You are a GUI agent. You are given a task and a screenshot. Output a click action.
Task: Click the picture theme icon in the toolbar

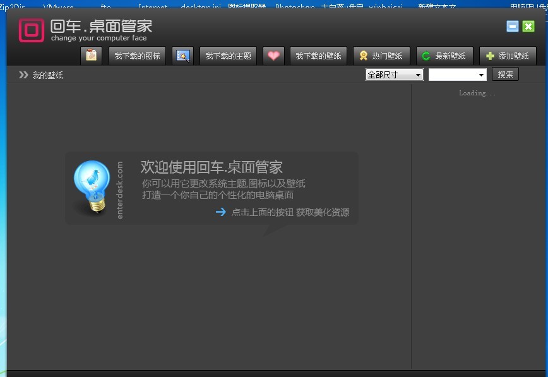tap(182, 56)
